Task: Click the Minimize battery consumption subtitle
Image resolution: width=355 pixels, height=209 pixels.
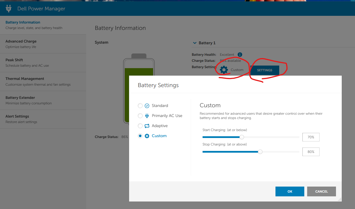Action: pyautogui.click(x=29, y=103)
